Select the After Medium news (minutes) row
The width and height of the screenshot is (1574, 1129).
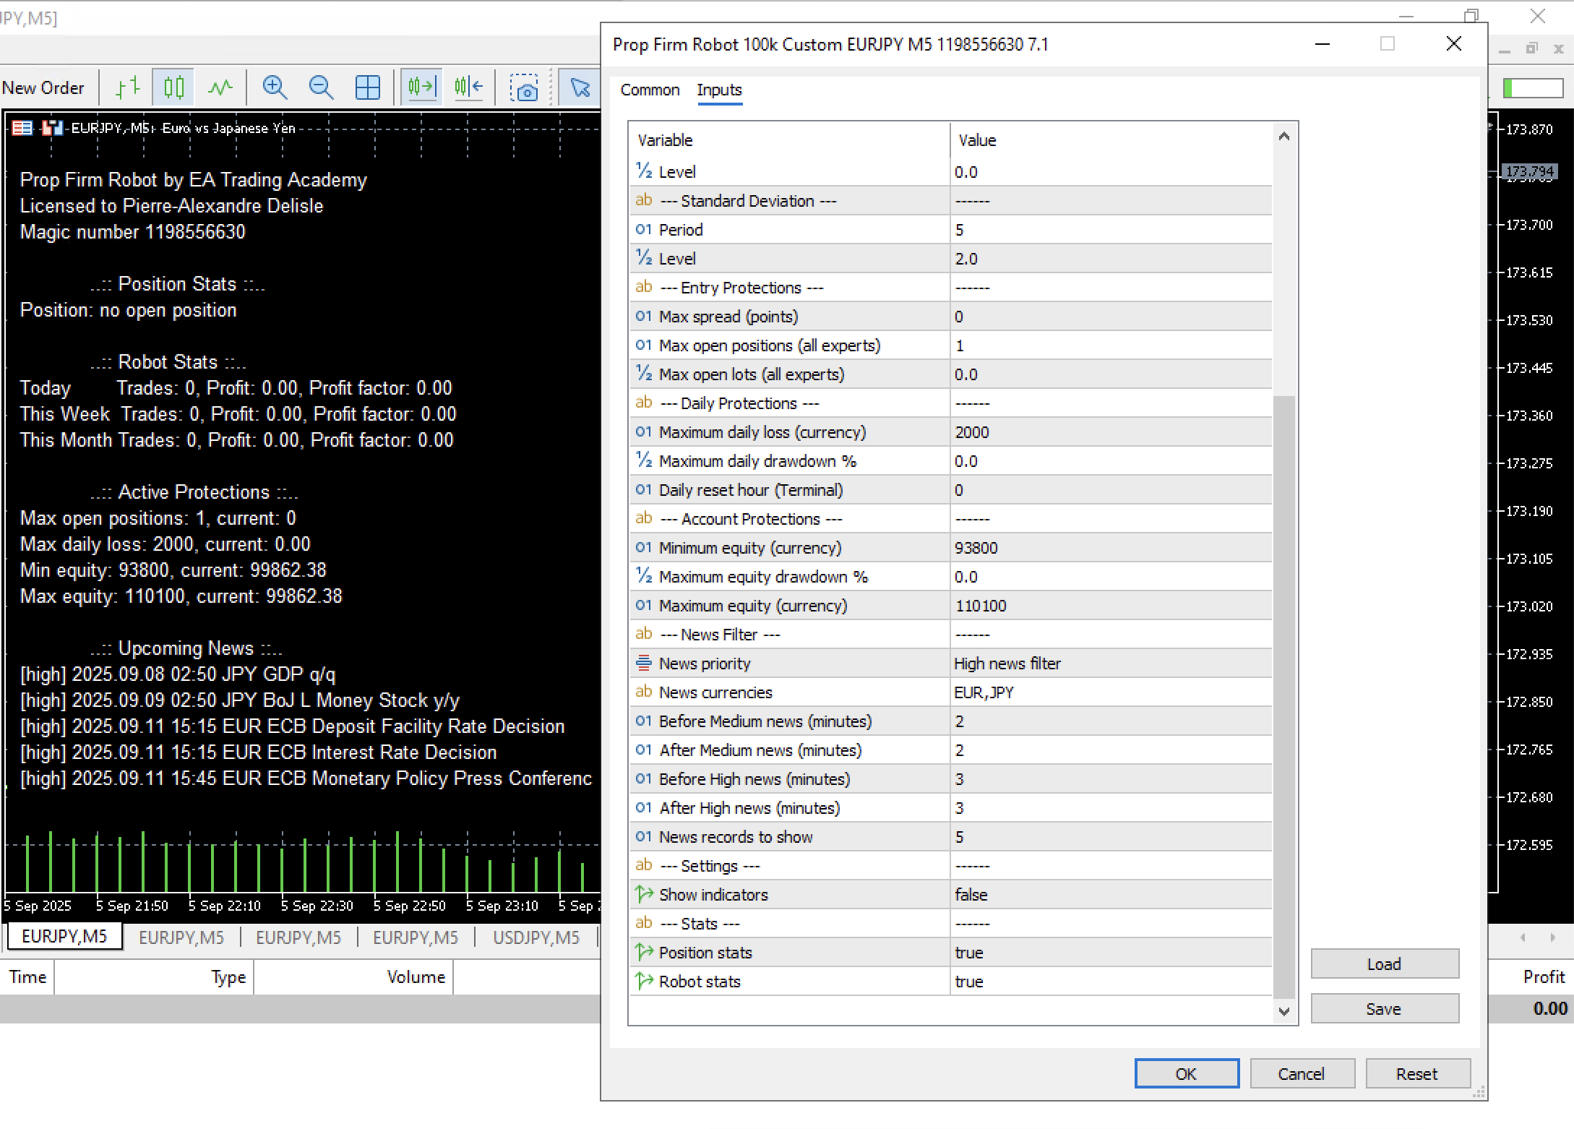pos(950,750)
